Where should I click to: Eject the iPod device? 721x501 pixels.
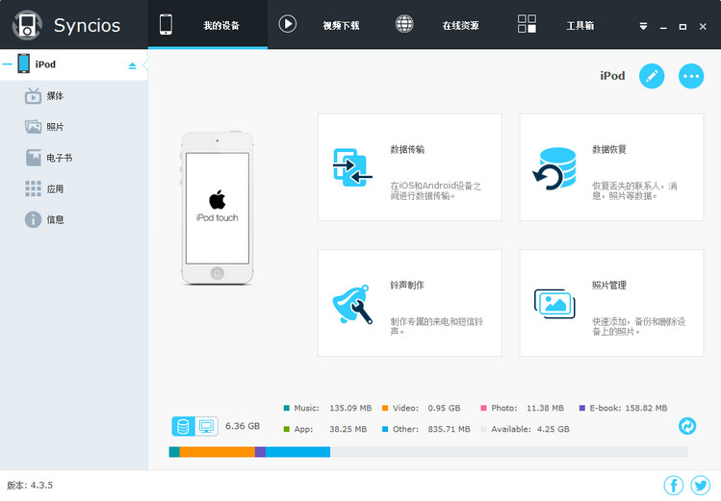tap(133, 65)
